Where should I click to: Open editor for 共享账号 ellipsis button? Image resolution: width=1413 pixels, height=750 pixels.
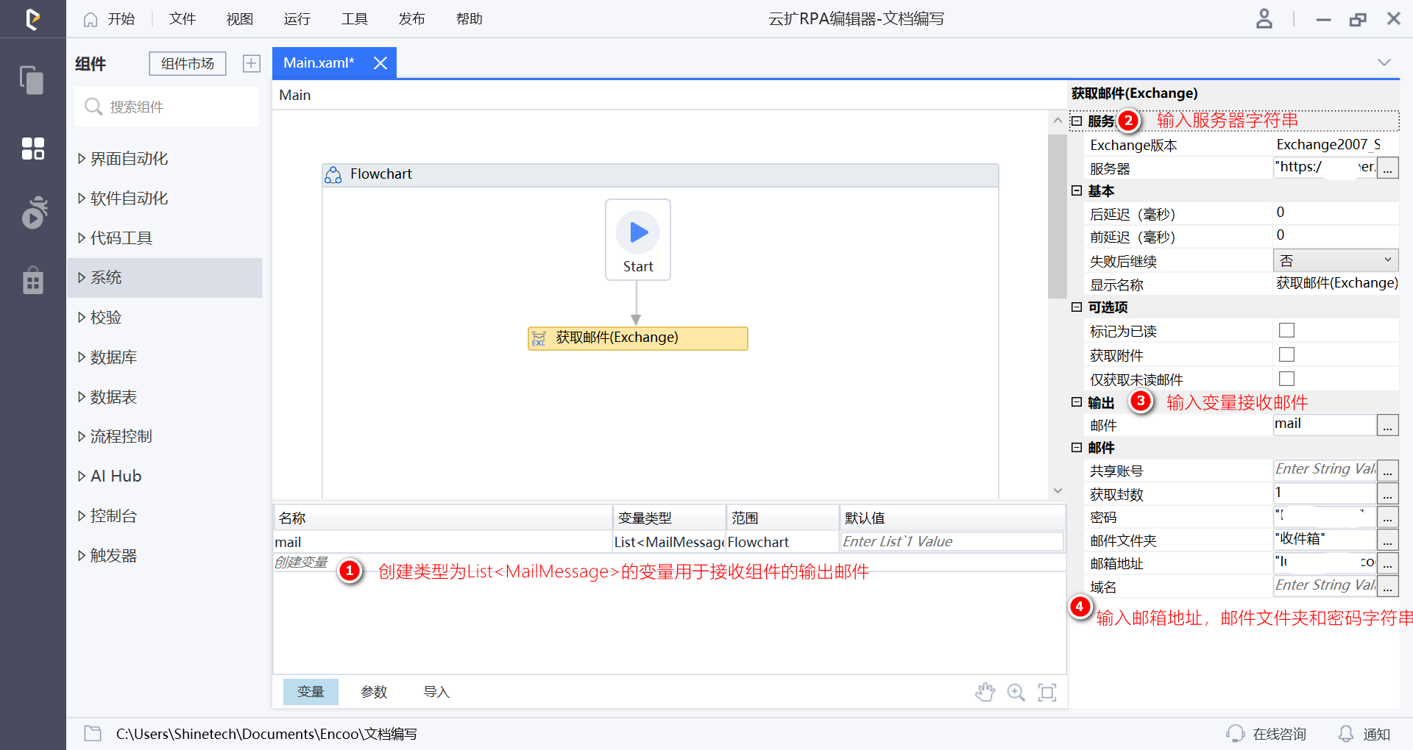[x=1387, y=471]
